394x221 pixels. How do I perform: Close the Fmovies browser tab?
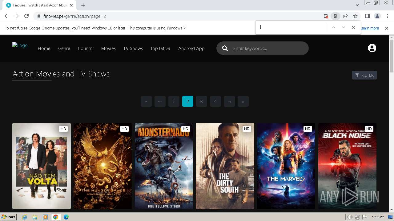pyautogui.click(x=71, y=5)
